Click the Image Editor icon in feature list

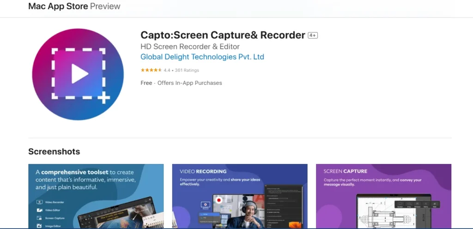39,226
